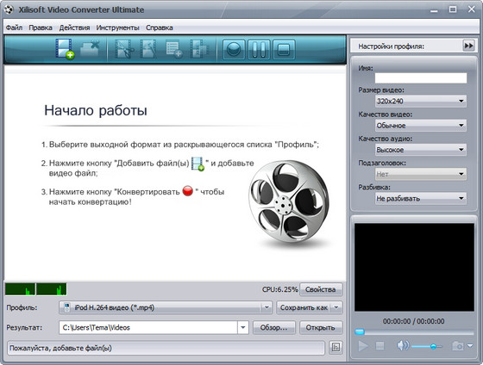This screenshot has width=483, height=365.
Task: Click the Pause conversion toolbar button
Action: 259,49
